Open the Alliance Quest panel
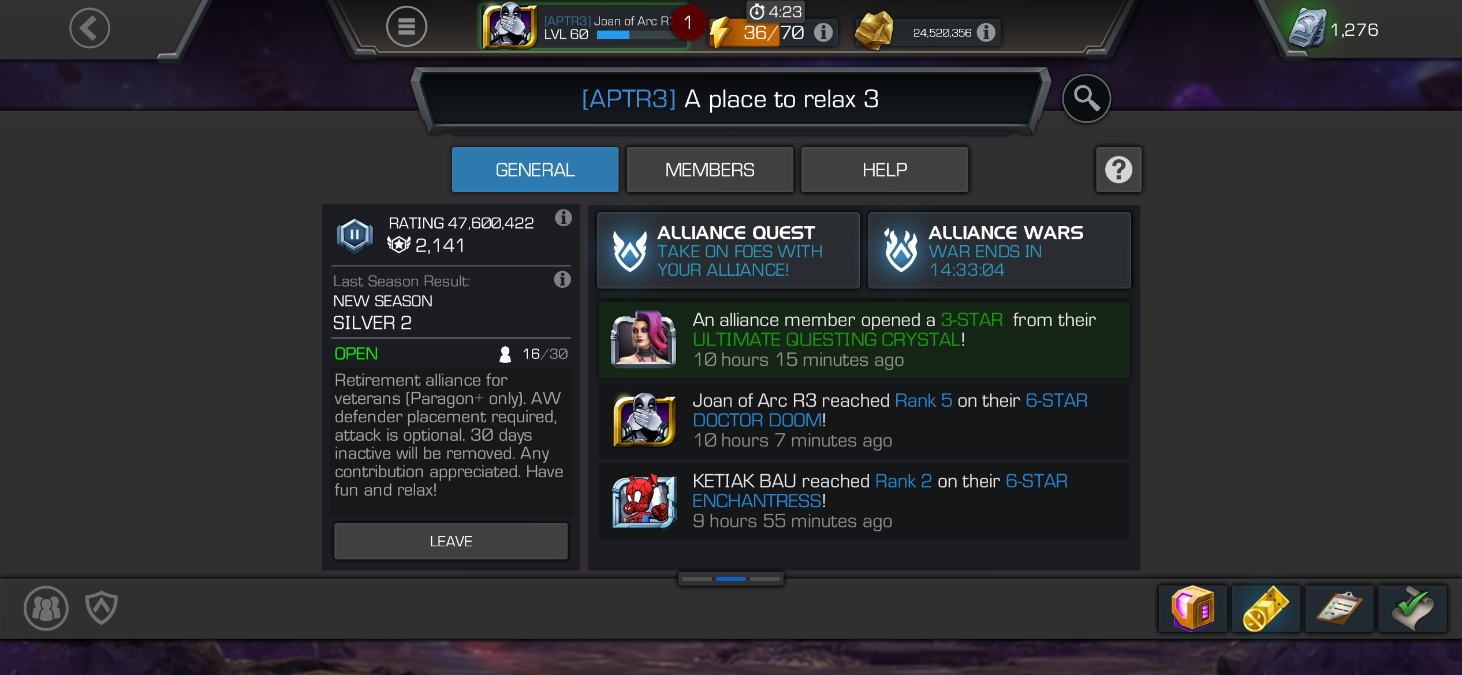The width and height of the screenshot is (1462, 675). click(728, 250)
